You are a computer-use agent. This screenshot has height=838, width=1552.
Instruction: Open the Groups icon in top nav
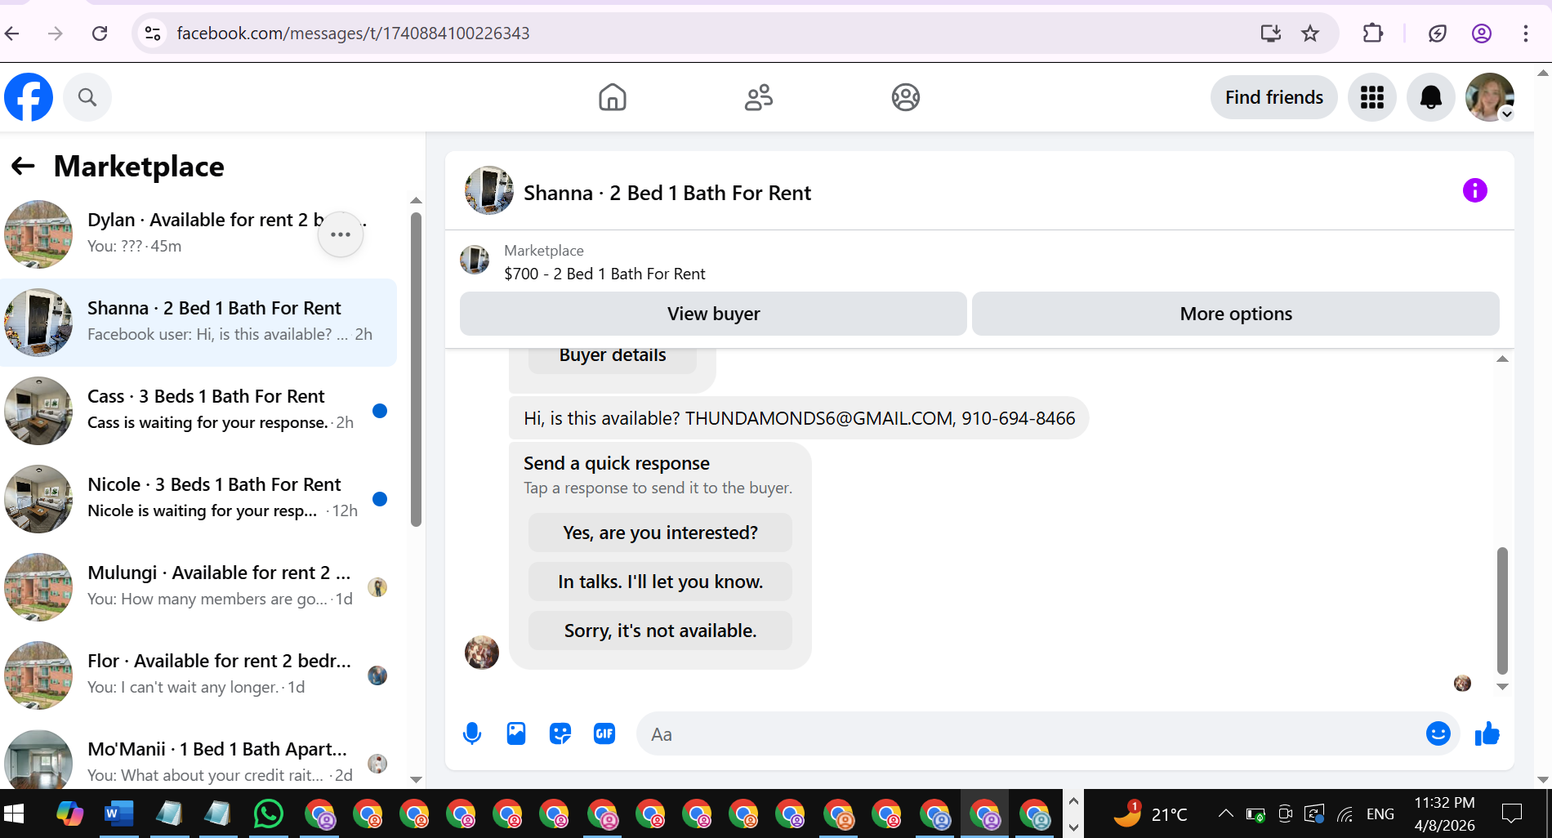(x=906, y=97)
